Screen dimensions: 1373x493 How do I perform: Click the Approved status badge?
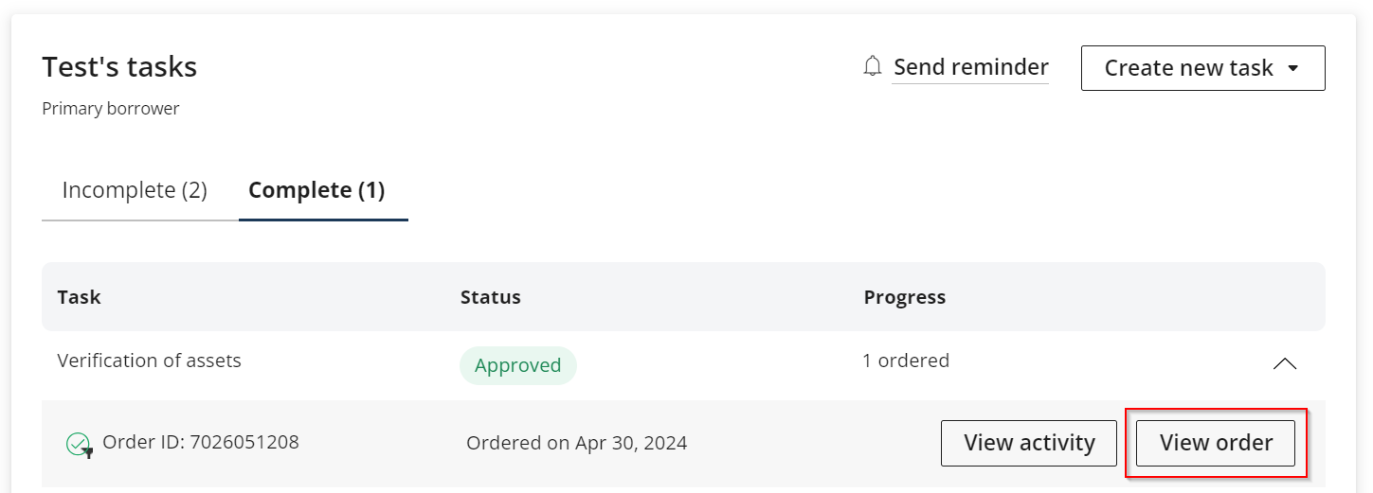tap(517, 365)
